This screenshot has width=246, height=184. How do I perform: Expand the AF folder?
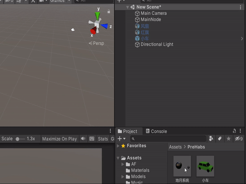click(123, 164)
